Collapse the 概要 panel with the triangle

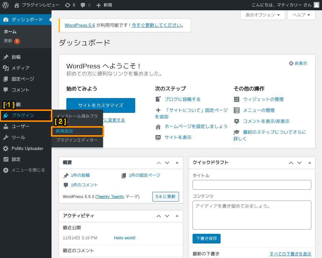pyautogui.click(x=177, y=163)
